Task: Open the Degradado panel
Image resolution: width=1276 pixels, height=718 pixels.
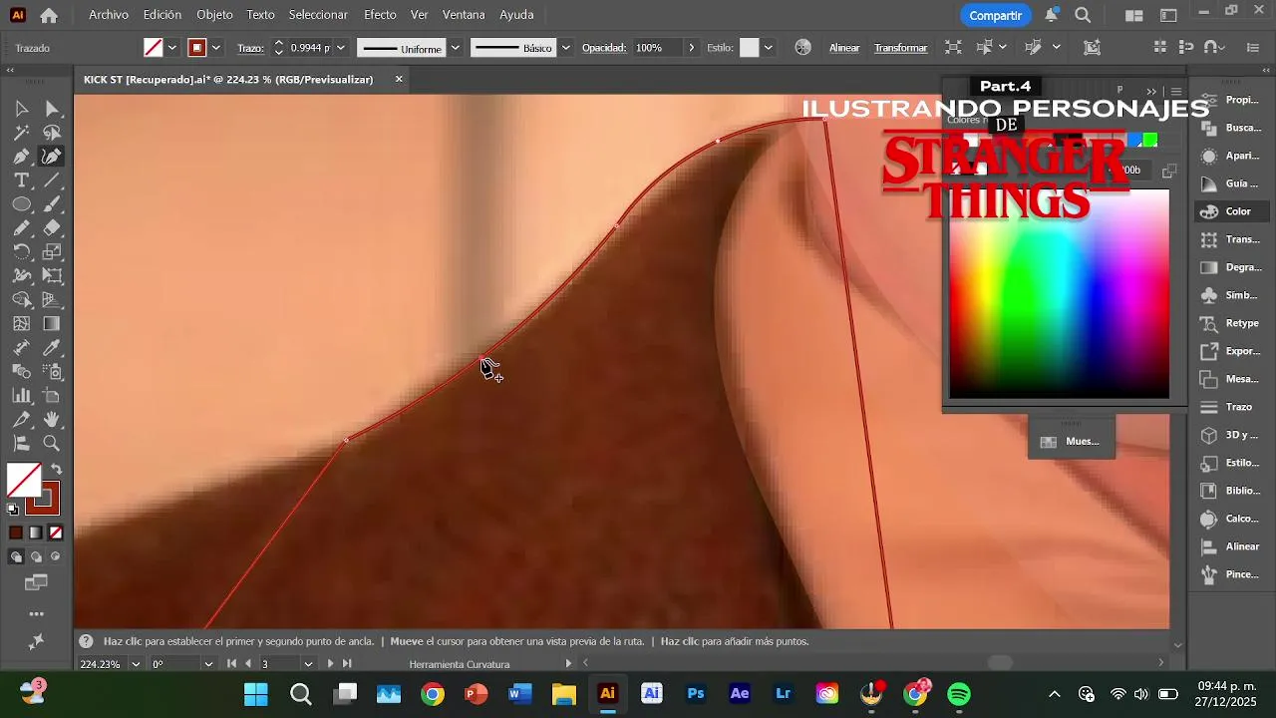Action: click(1230, 267)
